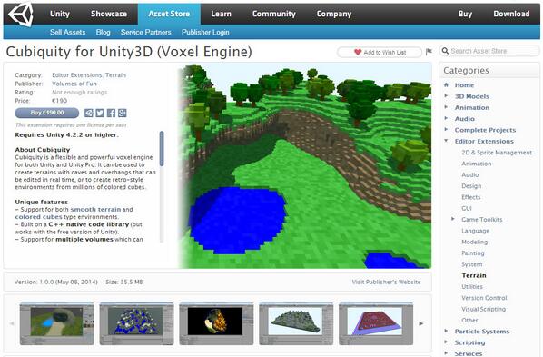Open the black background planet thumbnail
The width and height of the screenshot is (543, 357).
(216, 323)
